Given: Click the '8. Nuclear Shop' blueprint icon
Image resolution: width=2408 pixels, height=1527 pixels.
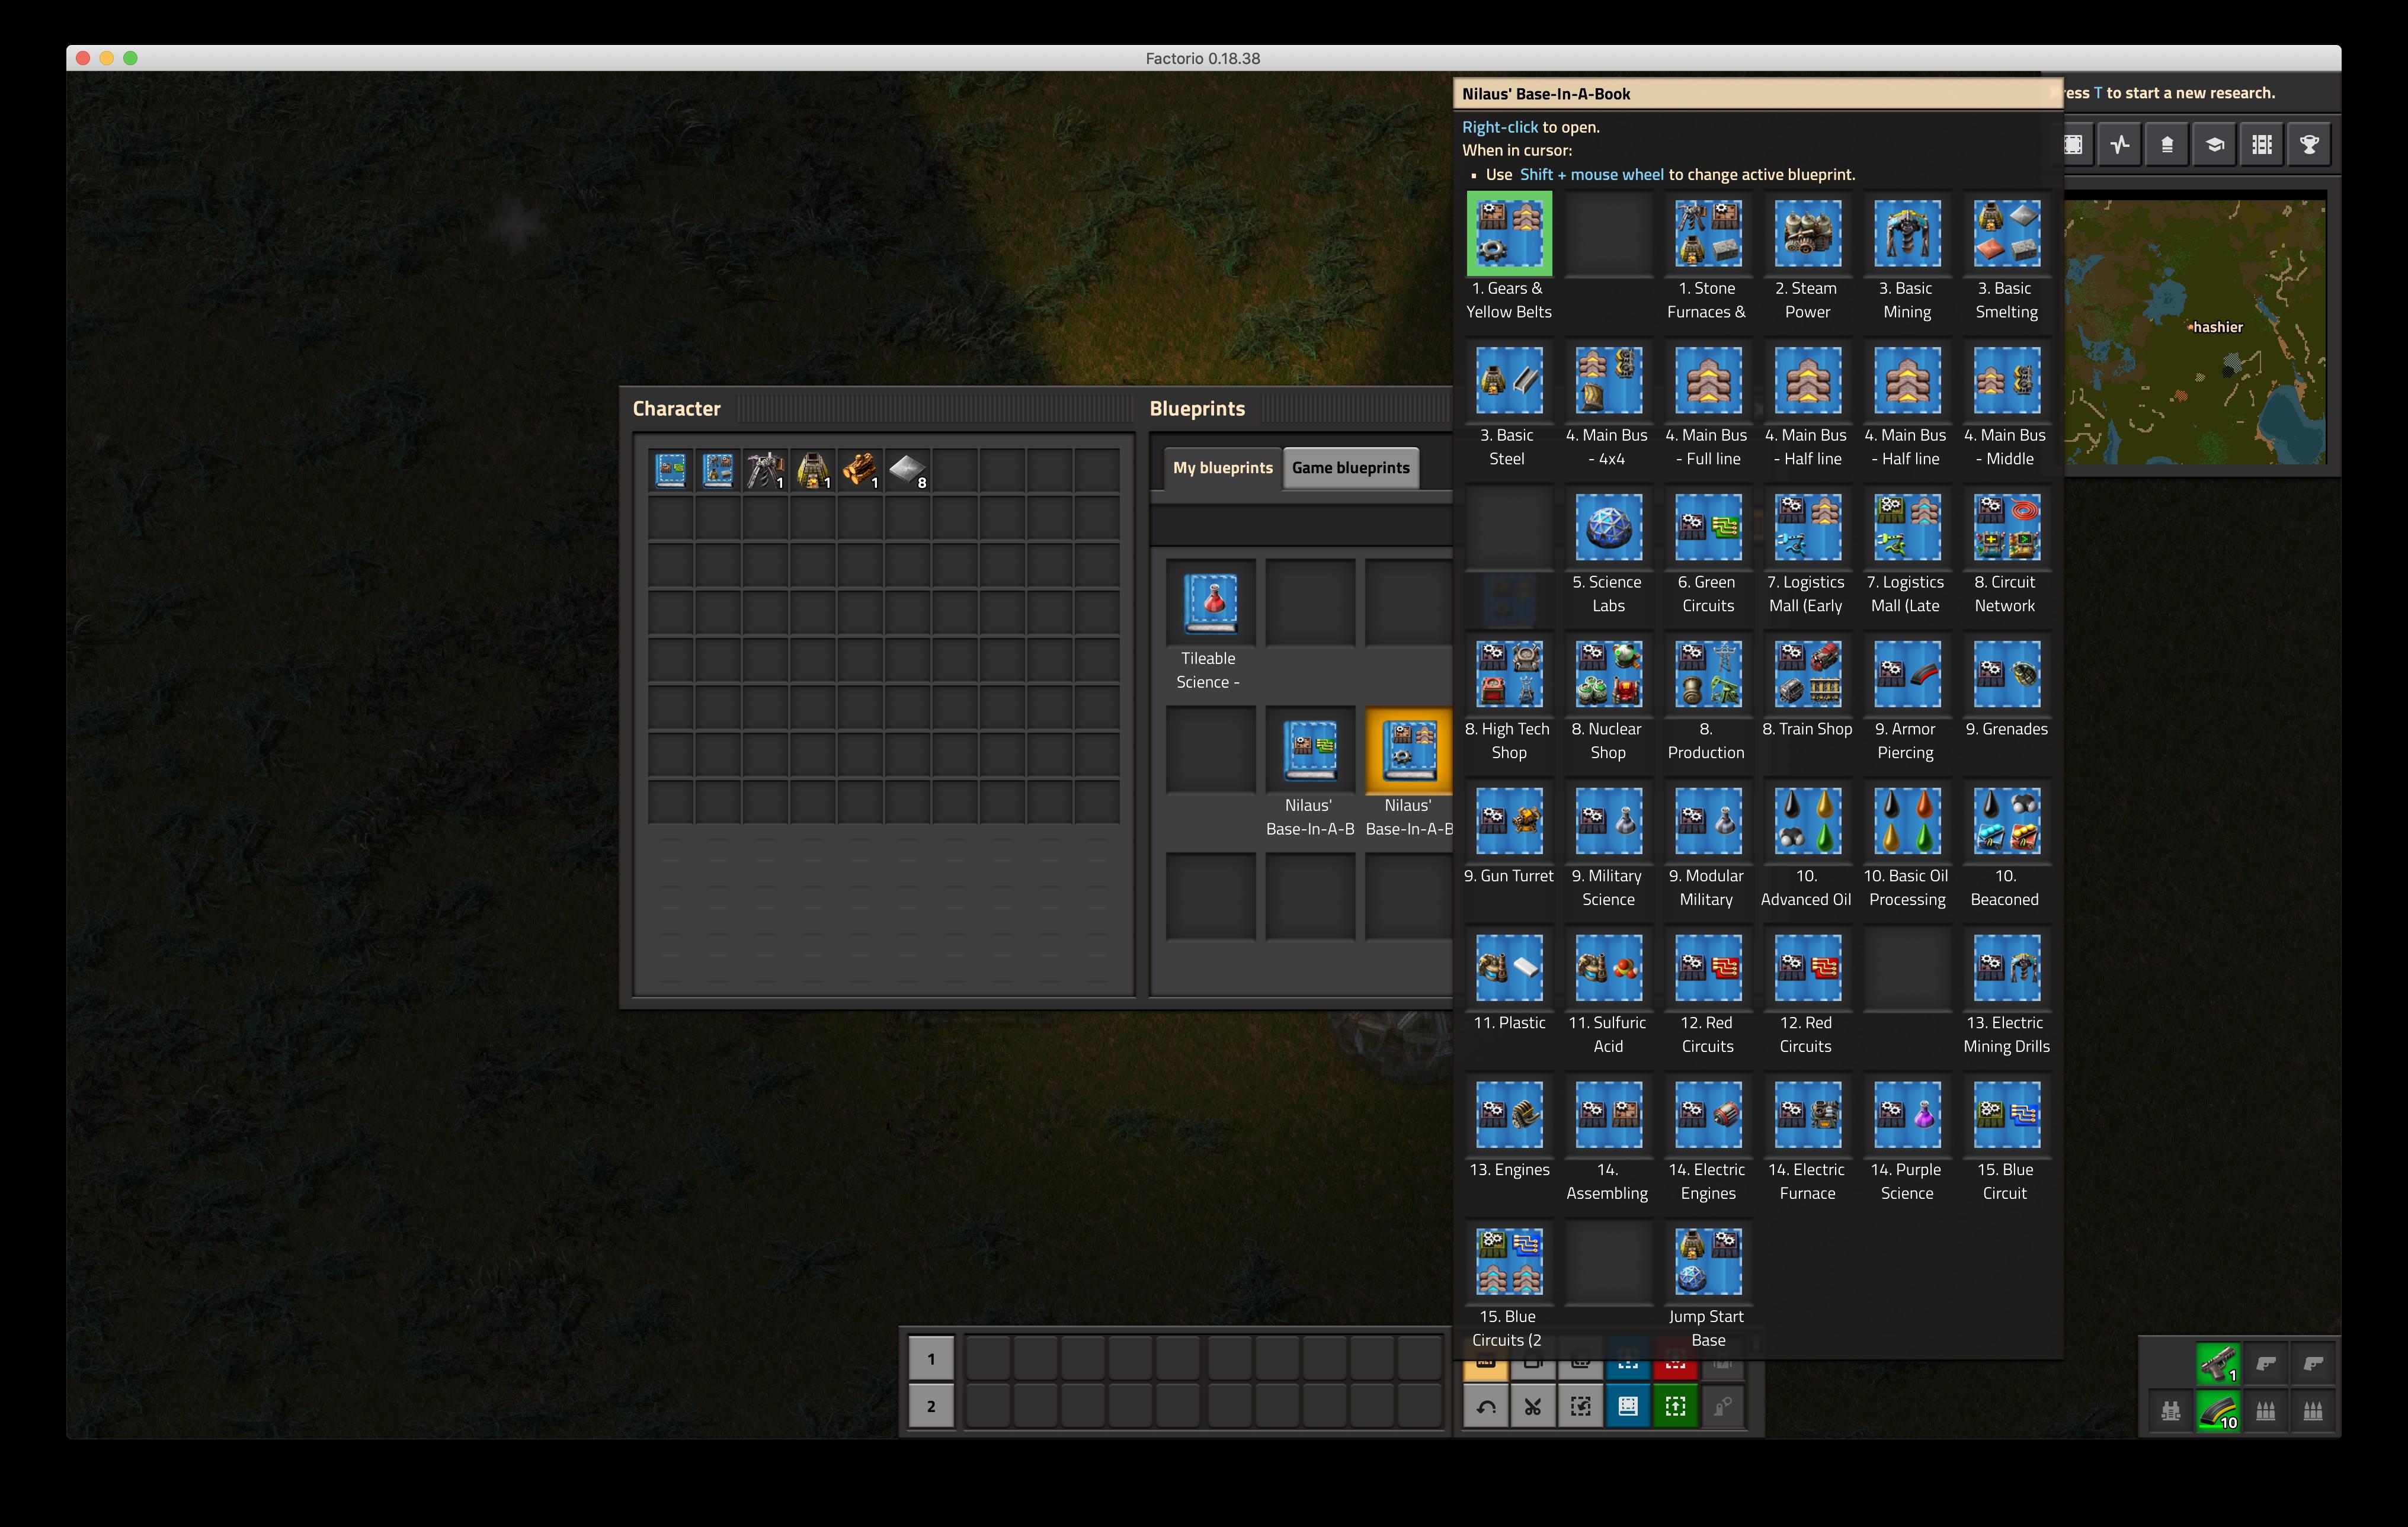Looking at the screenshot, I should (1608, 675).
